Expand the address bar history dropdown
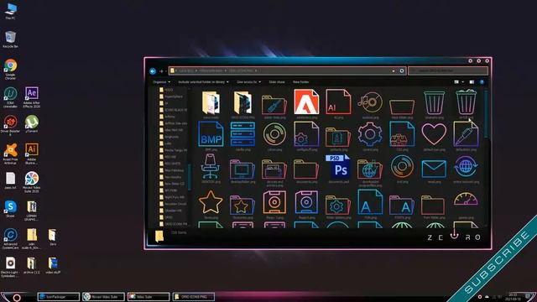Screen dimensions: 537x302 394,70
